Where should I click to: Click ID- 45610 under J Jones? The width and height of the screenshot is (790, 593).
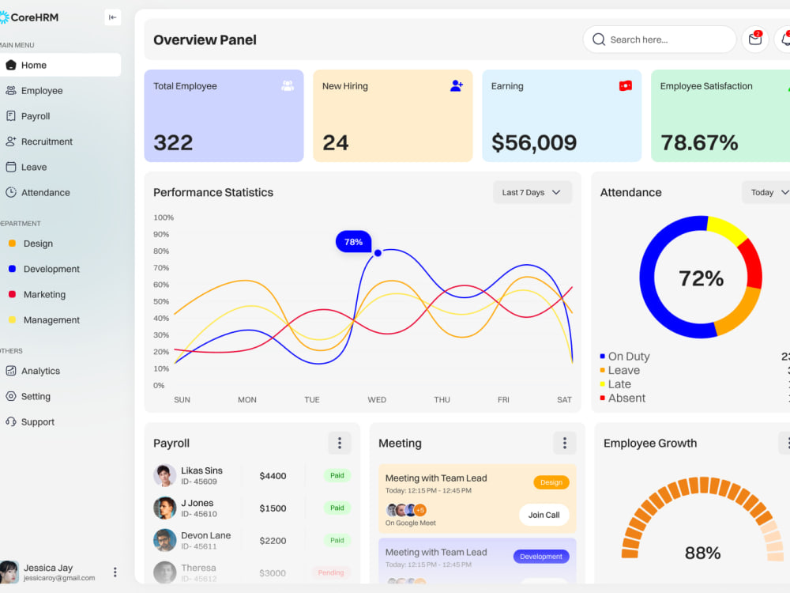tap(199, 515)
